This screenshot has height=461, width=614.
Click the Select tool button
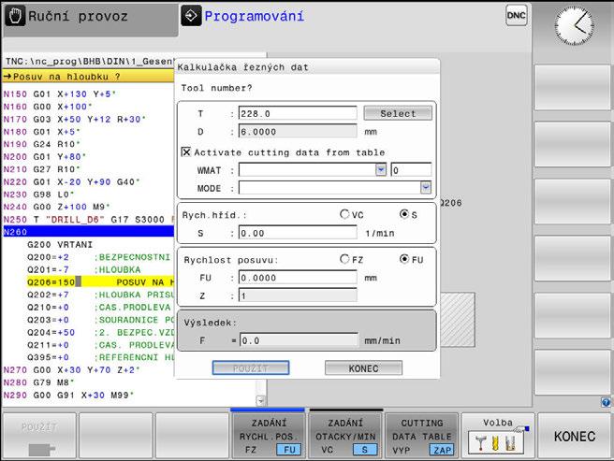coord(398,113)
